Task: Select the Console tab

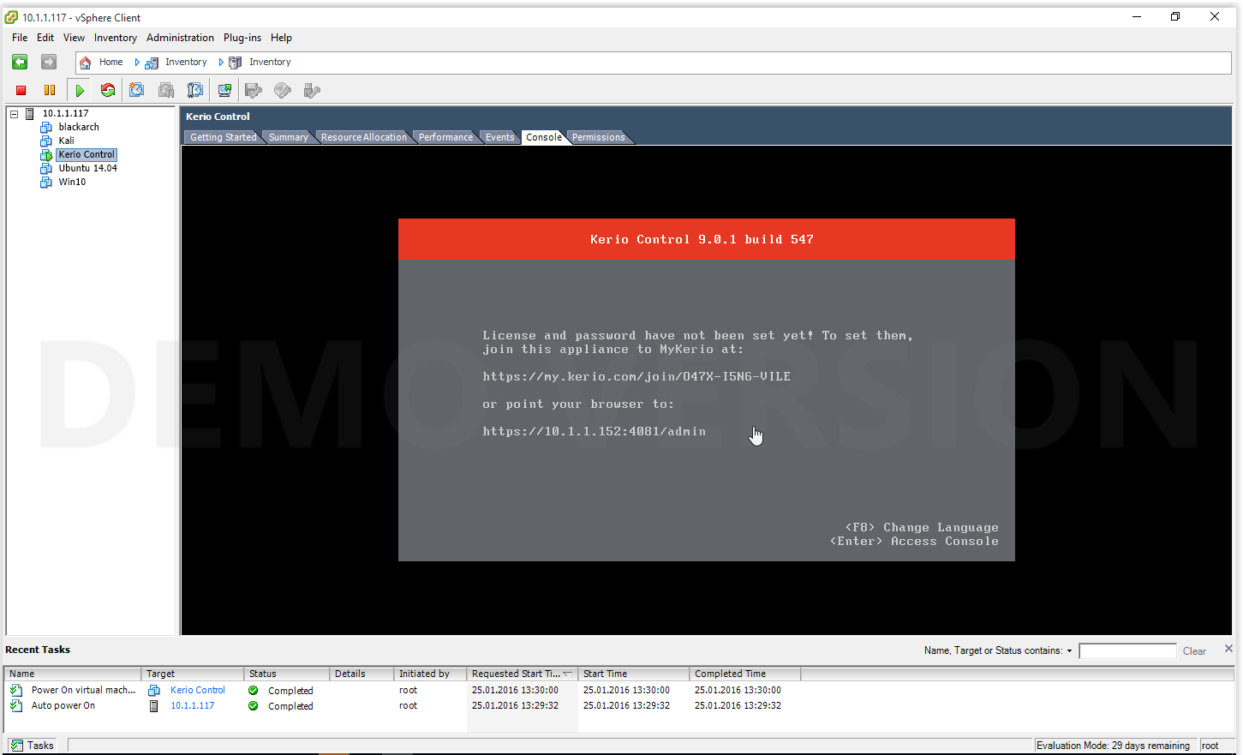Action: pyautogui.click(x=544, y=137)
